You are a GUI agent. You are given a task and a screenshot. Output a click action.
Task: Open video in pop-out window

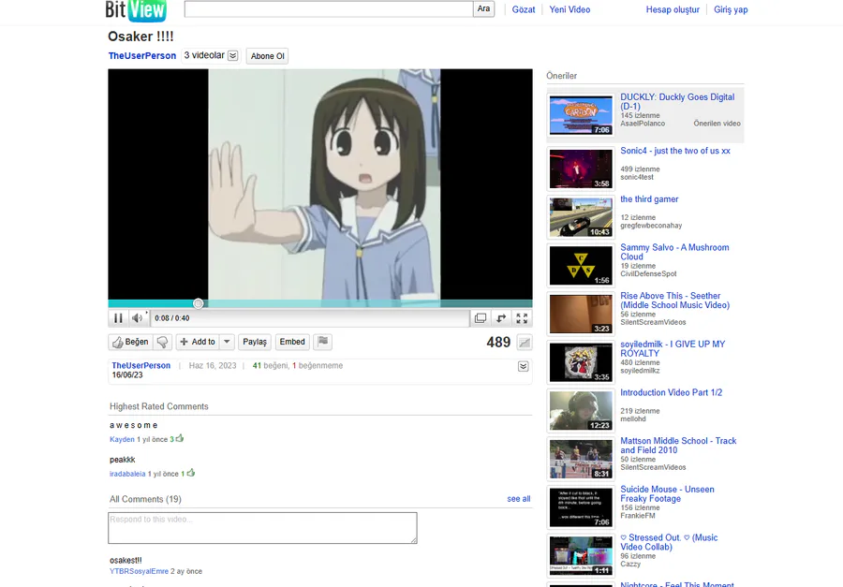(481, 318)
